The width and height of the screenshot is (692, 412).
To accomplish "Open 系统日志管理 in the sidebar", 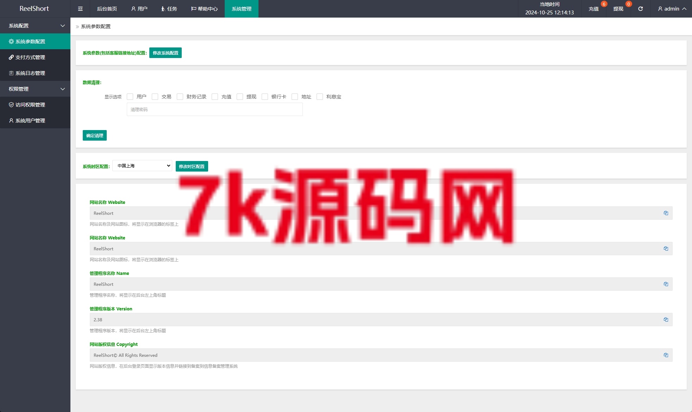I will (35, 73).
